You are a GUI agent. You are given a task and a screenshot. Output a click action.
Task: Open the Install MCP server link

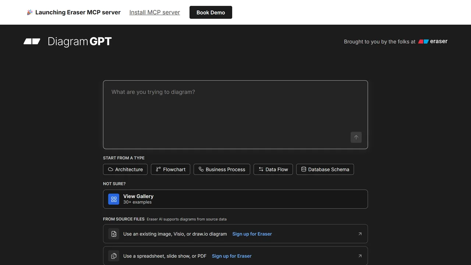pos(155,12)
